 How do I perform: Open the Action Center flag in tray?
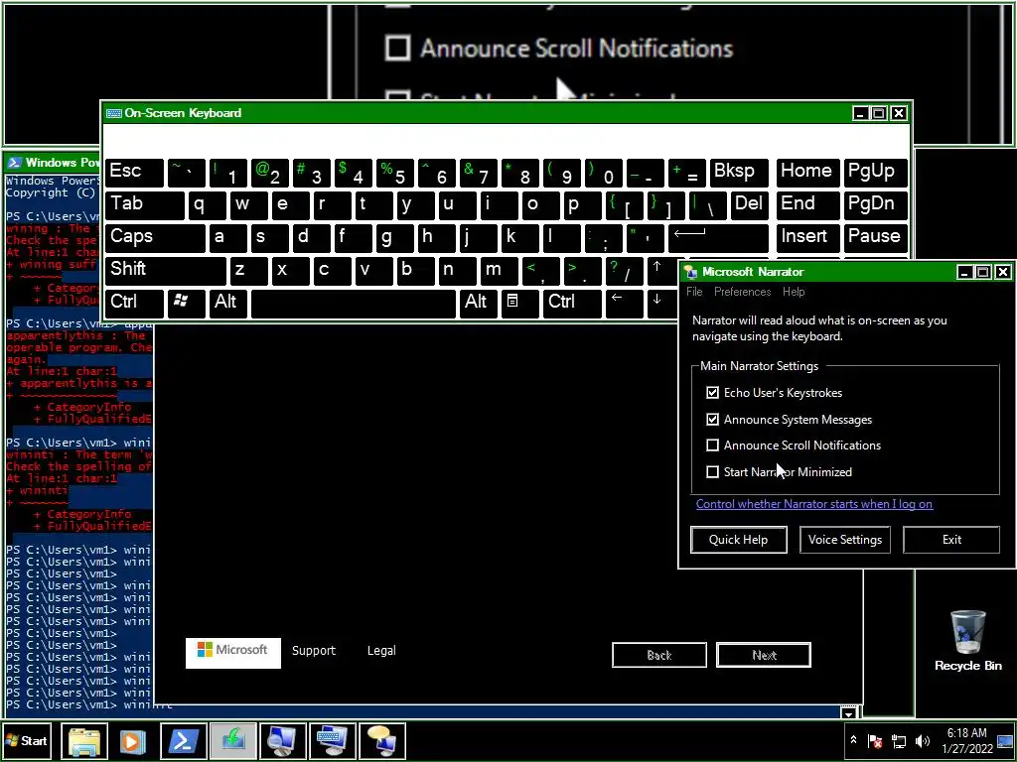[875, 741]
